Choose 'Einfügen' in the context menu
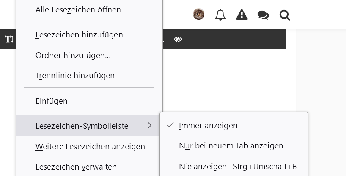 click(51, 101)
